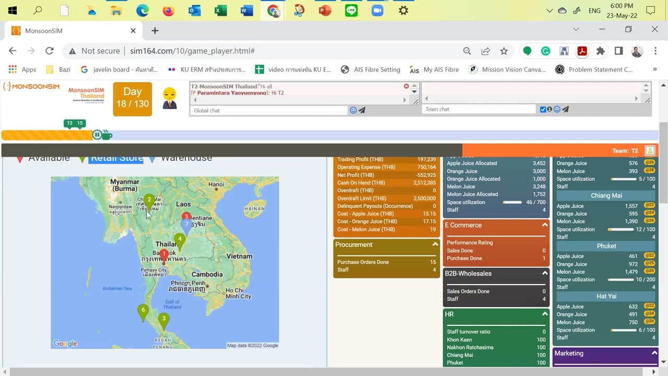The image size is (668, 376).
Task: Collapse the E Commerce panel
Action: point(545,225)
